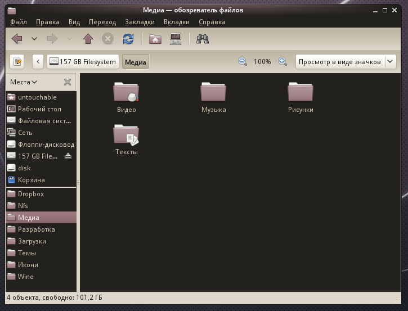Open Nfs bookmark
This screenshot has height=311, width=408.
click(x=41, y=206)
